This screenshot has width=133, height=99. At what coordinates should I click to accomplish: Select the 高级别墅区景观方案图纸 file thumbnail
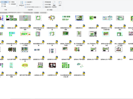click(120, 18)
